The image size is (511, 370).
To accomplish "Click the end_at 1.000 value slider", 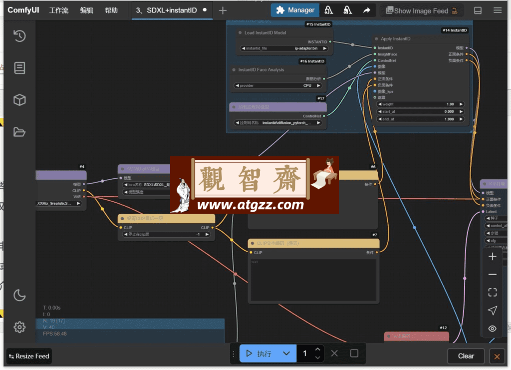I will click(420, 119).
